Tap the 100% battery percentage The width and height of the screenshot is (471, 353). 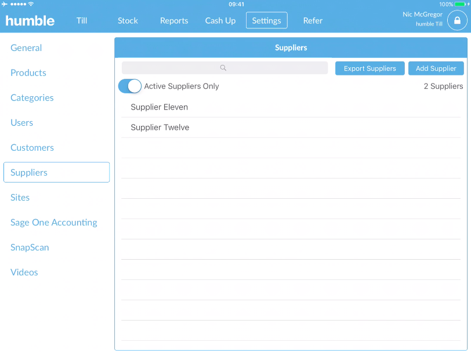click(x=445, y=4)
